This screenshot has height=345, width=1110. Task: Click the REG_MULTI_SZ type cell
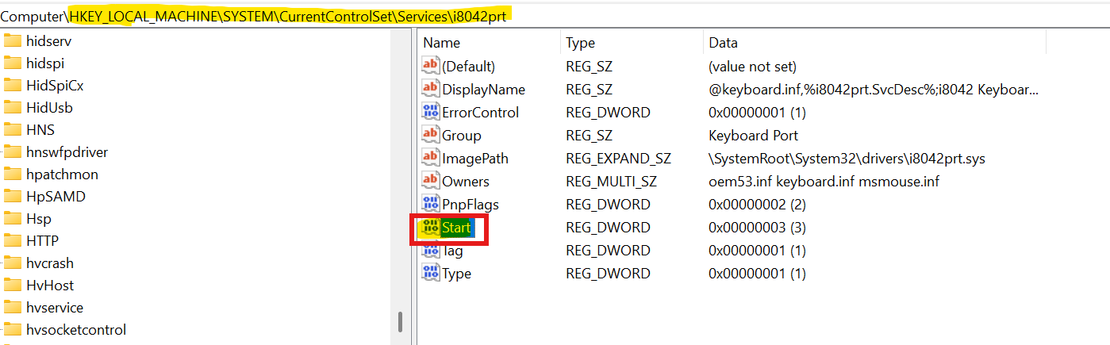(611, 181)
